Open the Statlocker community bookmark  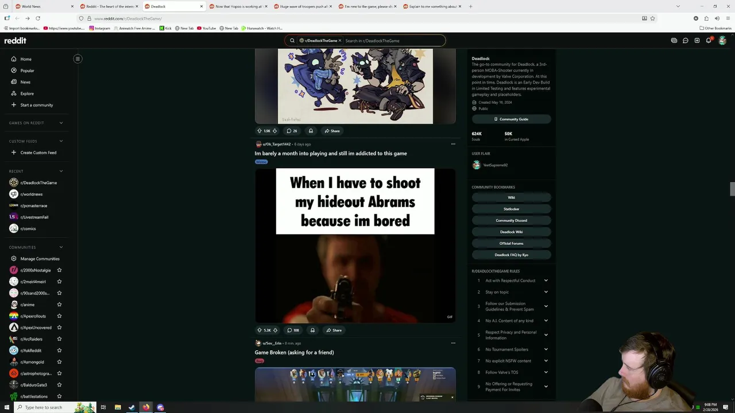coord(512,209)
